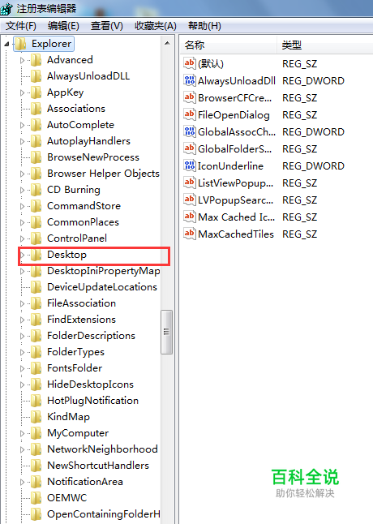Select the FontsFolder key
Screen dimensions: 373x524
point(75,368)
